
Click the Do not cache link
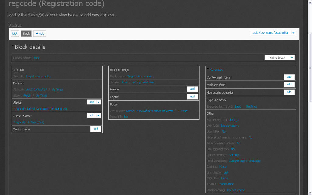(x=236, y=190)
